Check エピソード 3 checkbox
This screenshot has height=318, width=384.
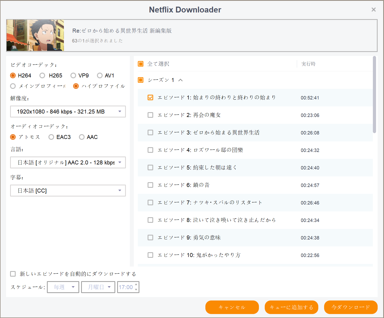[150, 133]
